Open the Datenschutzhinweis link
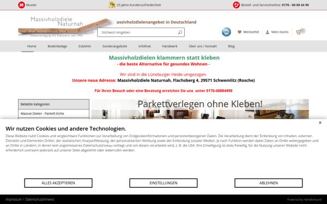Viewport: 327px width, 204px height. pyautogui.click(x=40, y=200)
